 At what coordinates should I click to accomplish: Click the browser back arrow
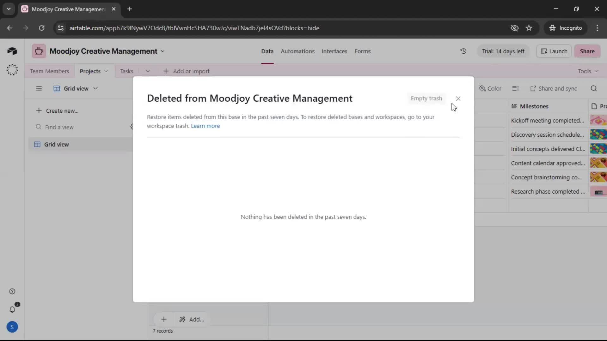point(10,28)
